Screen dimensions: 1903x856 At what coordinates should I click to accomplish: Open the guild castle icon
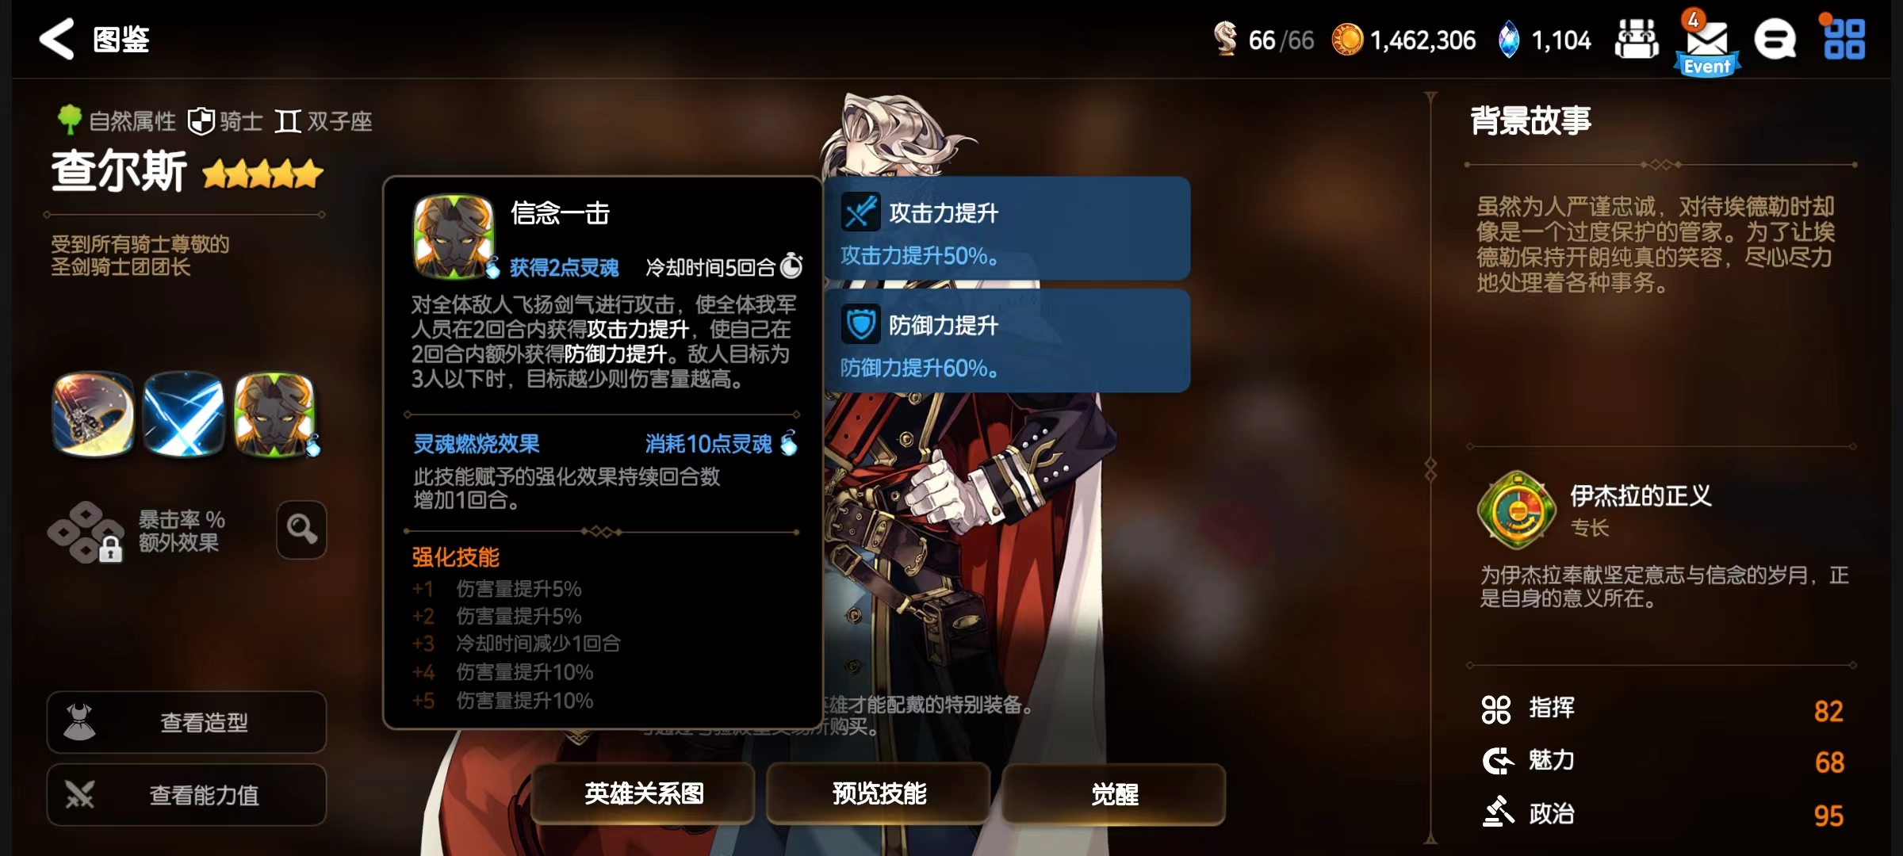pos(1637,39)
